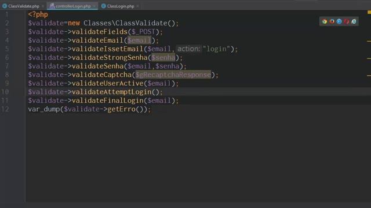Screen dimensions: 371x208
Task: Open page in Internet Explorer icon
Action: pos(354,21)
